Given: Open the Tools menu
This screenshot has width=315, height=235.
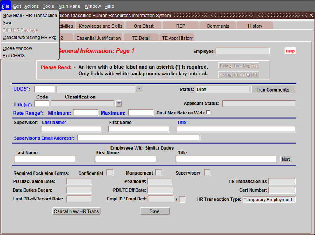Looking at the screenshot, I should tap(48, 6).
